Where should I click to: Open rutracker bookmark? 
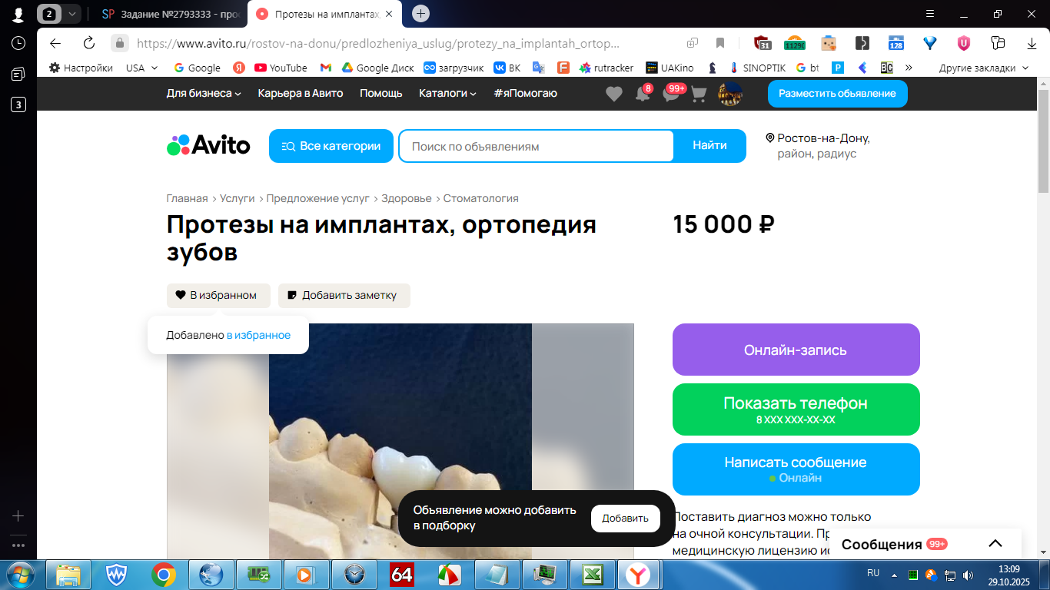pyautogui.click(x=606, y=68)
